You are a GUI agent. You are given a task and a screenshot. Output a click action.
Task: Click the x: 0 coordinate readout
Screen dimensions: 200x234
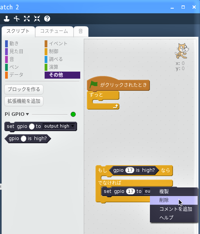tap(180, 63)
